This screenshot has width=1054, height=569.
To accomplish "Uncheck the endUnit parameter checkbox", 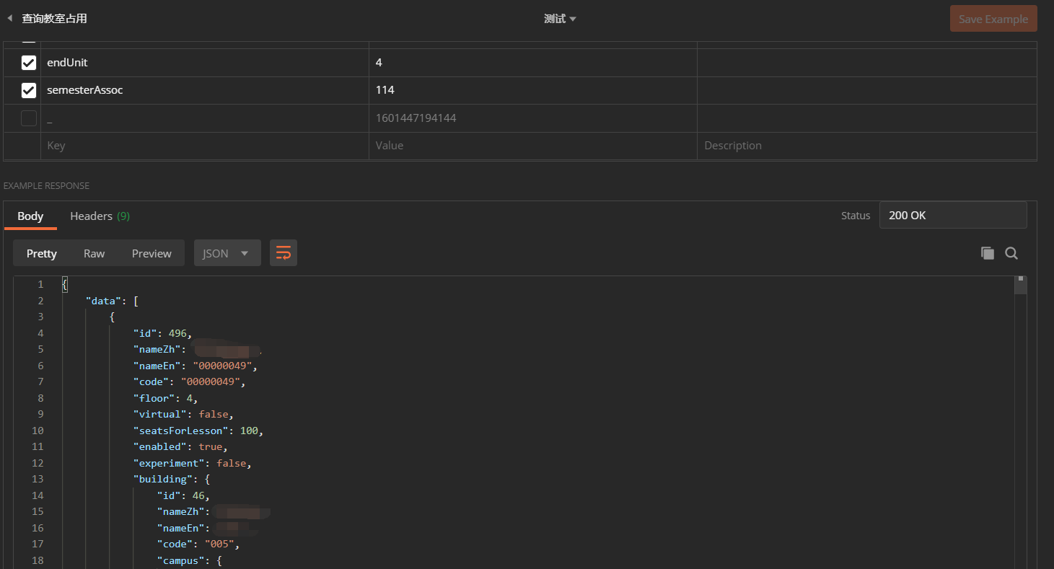I will click(x=29, y=63).
